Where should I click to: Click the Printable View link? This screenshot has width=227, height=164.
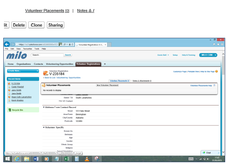tap(193, 72)
